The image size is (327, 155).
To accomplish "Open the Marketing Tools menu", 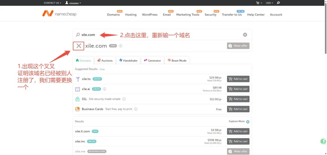I will pyautogui.click(x=188, y=15).
